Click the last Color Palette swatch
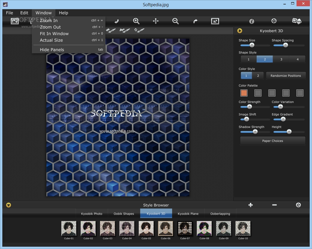 pyautogui.click(x=300, y=93)
